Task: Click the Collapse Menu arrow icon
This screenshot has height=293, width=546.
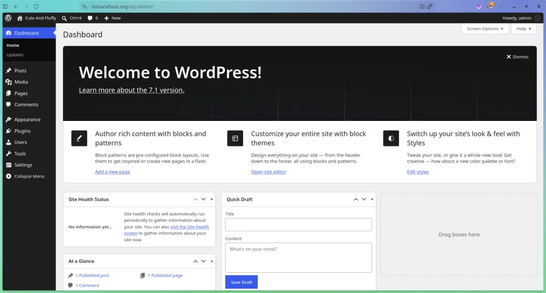Action: [9, 176]
